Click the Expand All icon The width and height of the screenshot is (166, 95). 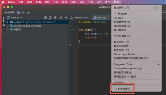coord(50,18)
